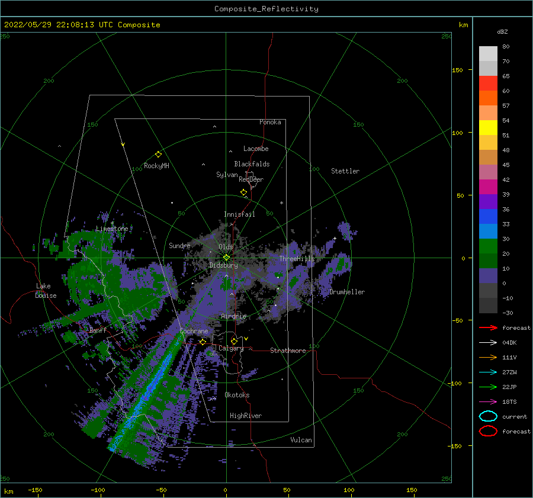533x498 pixels.
Task: Click the asterisk marker east of Innisfail
Action: pyautogui.click(x=281, y=203)
